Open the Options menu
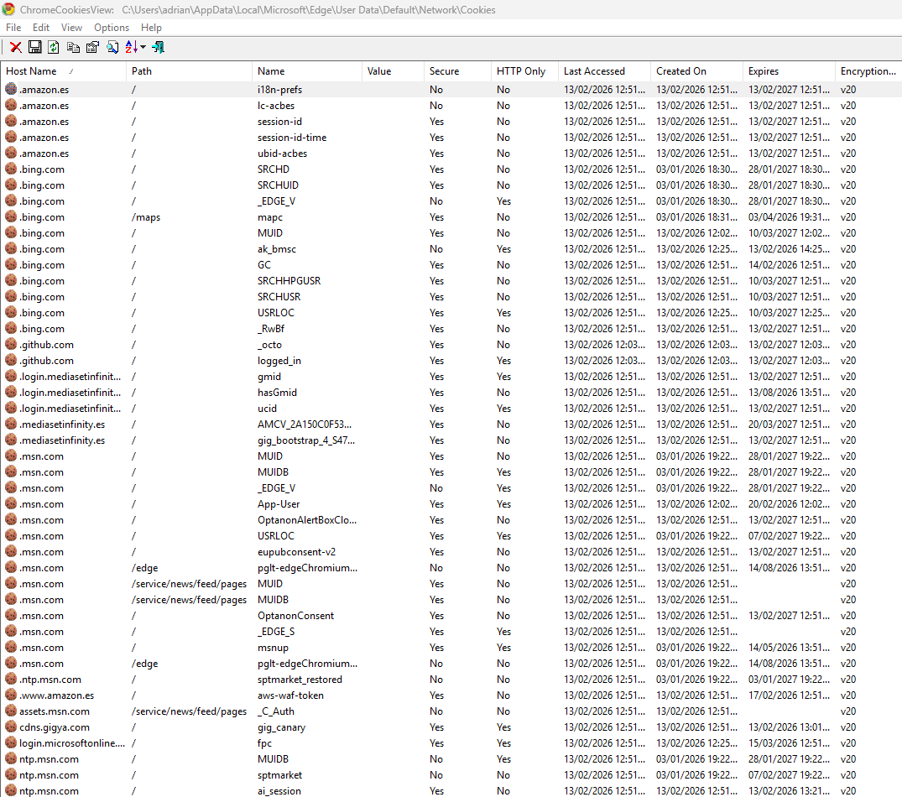Viewport: 902px width, 797px height. (112, 28)
